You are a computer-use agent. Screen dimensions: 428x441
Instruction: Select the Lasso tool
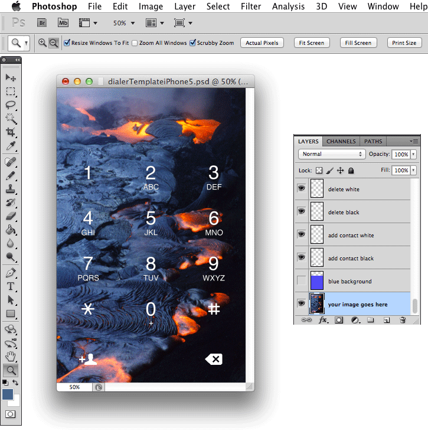point(11,105)
